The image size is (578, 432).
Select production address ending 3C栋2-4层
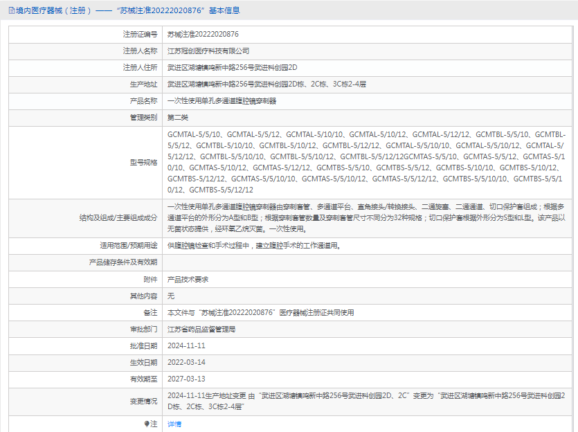[267, 84]
